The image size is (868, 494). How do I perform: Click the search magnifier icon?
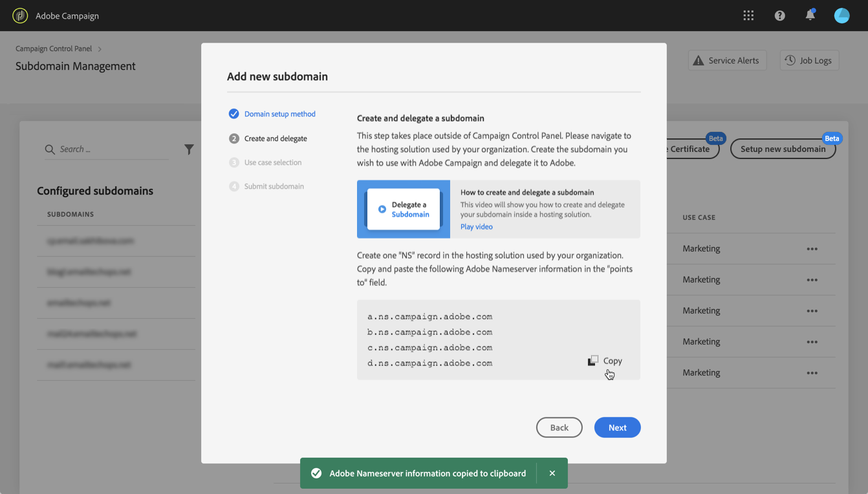pyautogui.click(x=50, y=149)
